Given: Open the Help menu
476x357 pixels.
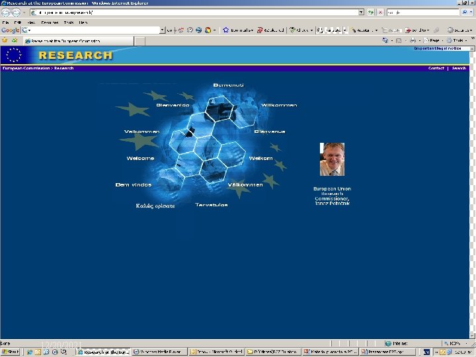Looking at the screenshot, I should (83, 22).
